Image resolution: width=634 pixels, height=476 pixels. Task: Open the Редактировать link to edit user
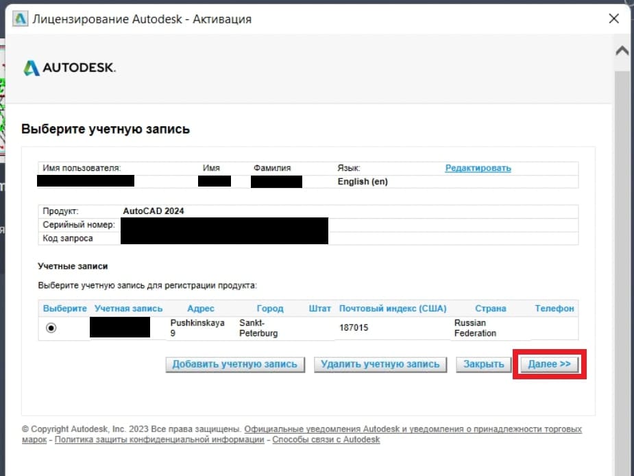tap(478, 168)
